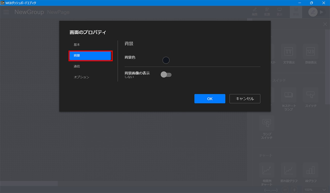Close the parts panel with X

click(325, 24)
